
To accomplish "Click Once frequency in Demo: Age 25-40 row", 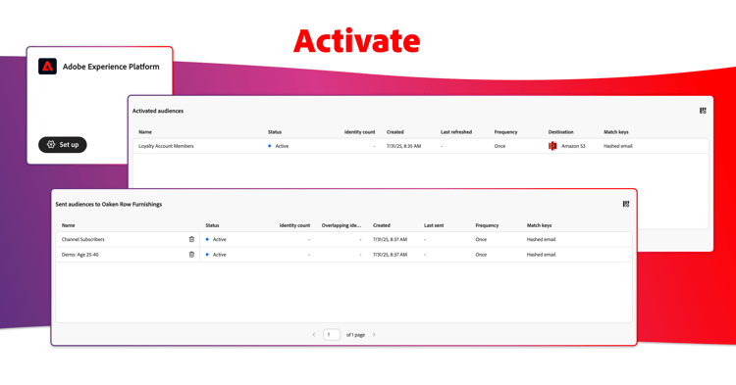I will (x=481, y=255).
